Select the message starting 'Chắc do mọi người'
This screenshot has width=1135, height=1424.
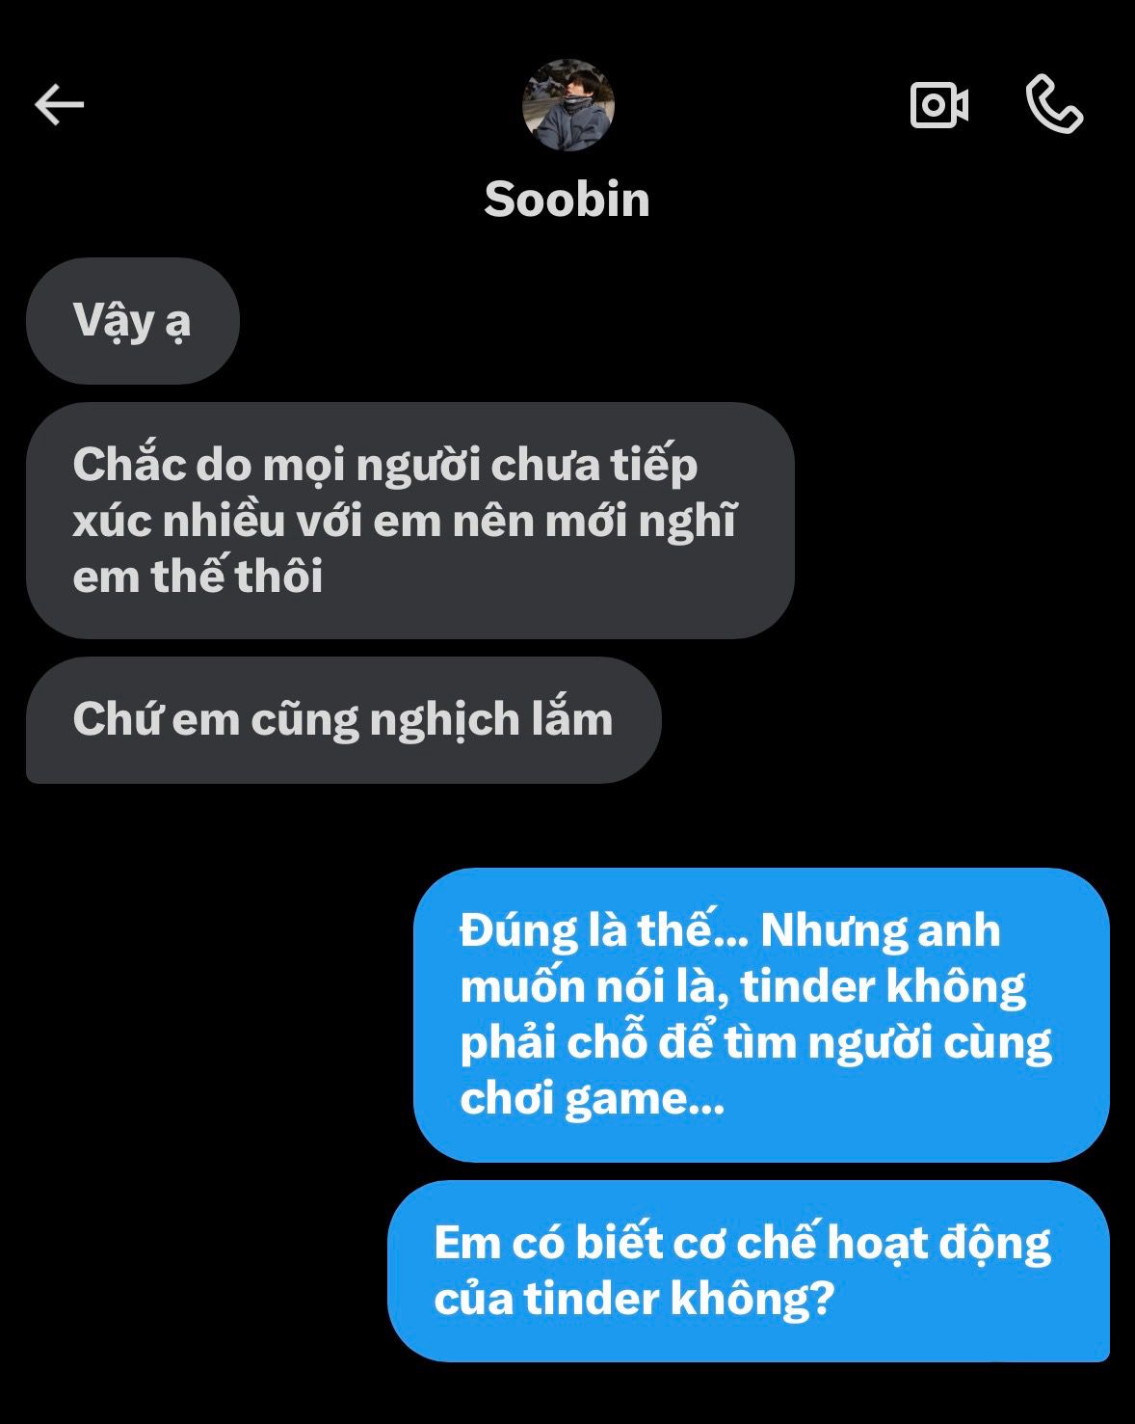(410, 521)
